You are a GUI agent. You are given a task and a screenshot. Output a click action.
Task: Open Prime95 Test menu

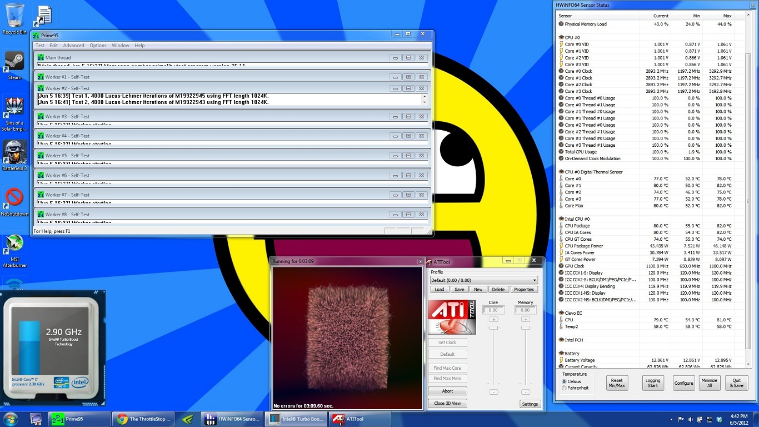click(x=40, y=46)
